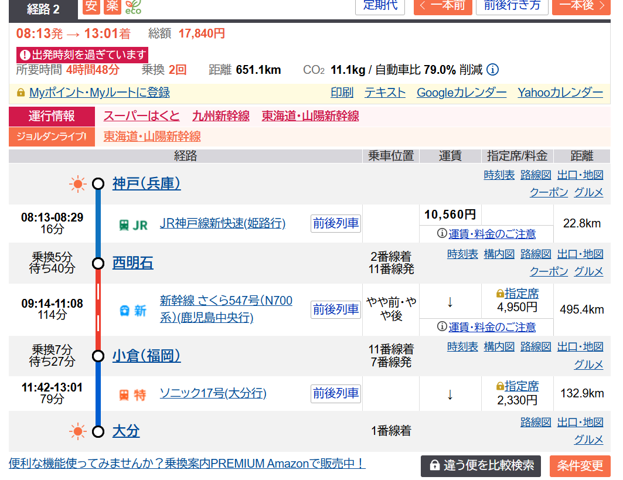This screenshot has height=480, width=623.
Task: Click the 楽 easy-route badge icon
Action: 111,6
